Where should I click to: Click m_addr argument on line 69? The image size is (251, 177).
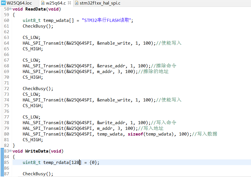(105, 72)
